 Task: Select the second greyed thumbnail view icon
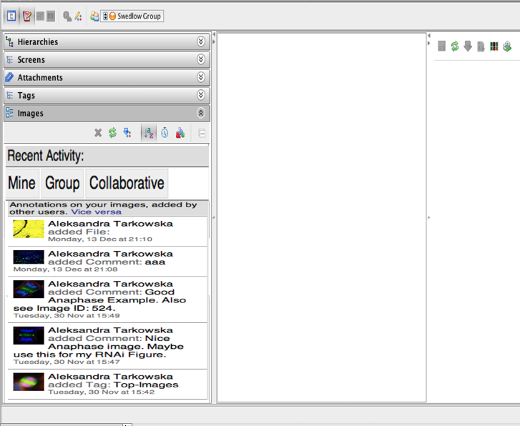[51, 16]
